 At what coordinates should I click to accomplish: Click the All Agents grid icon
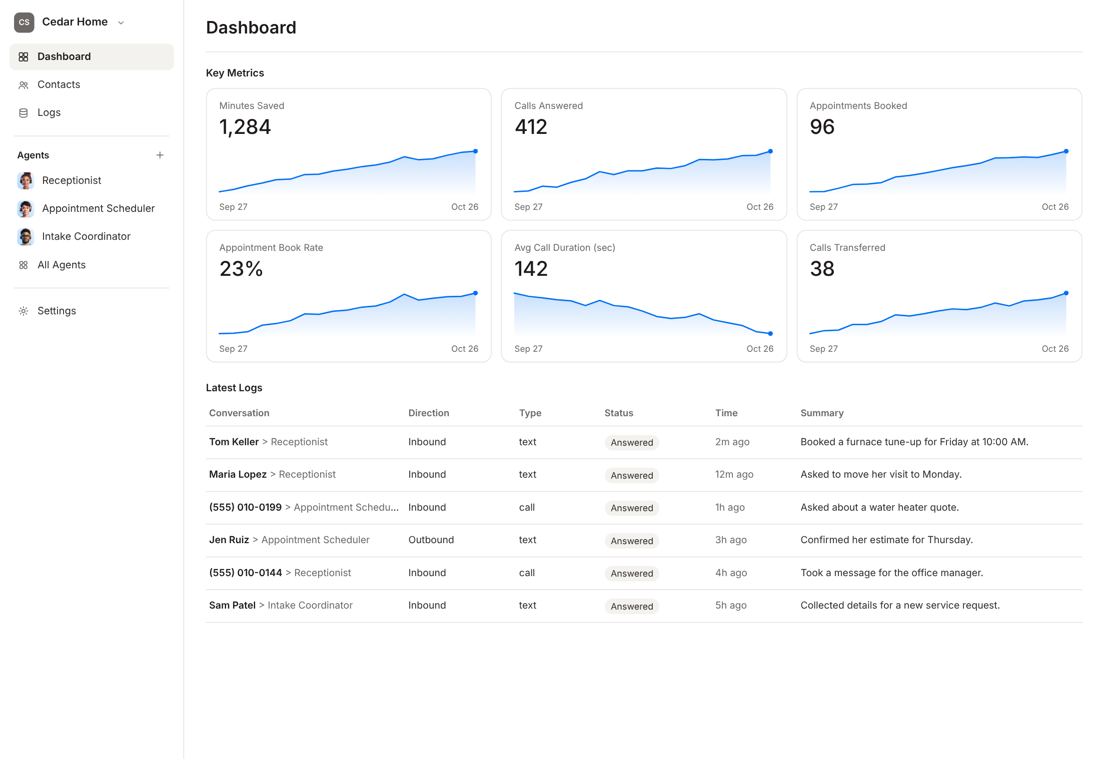pos(24,265)
